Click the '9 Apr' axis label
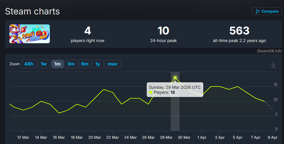 pyautogui.click(x=273, y=138)
